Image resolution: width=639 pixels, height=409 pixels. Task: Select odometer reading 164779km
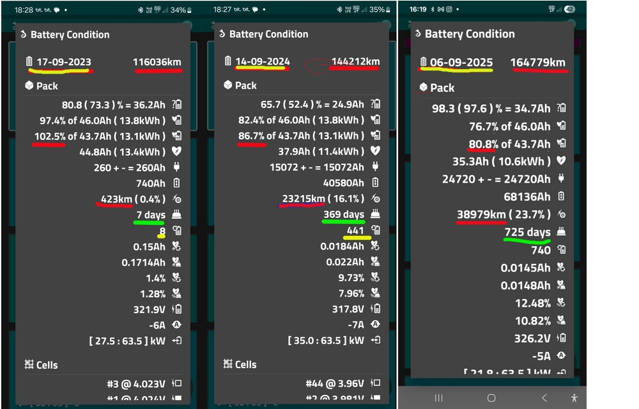pos(538,63)
